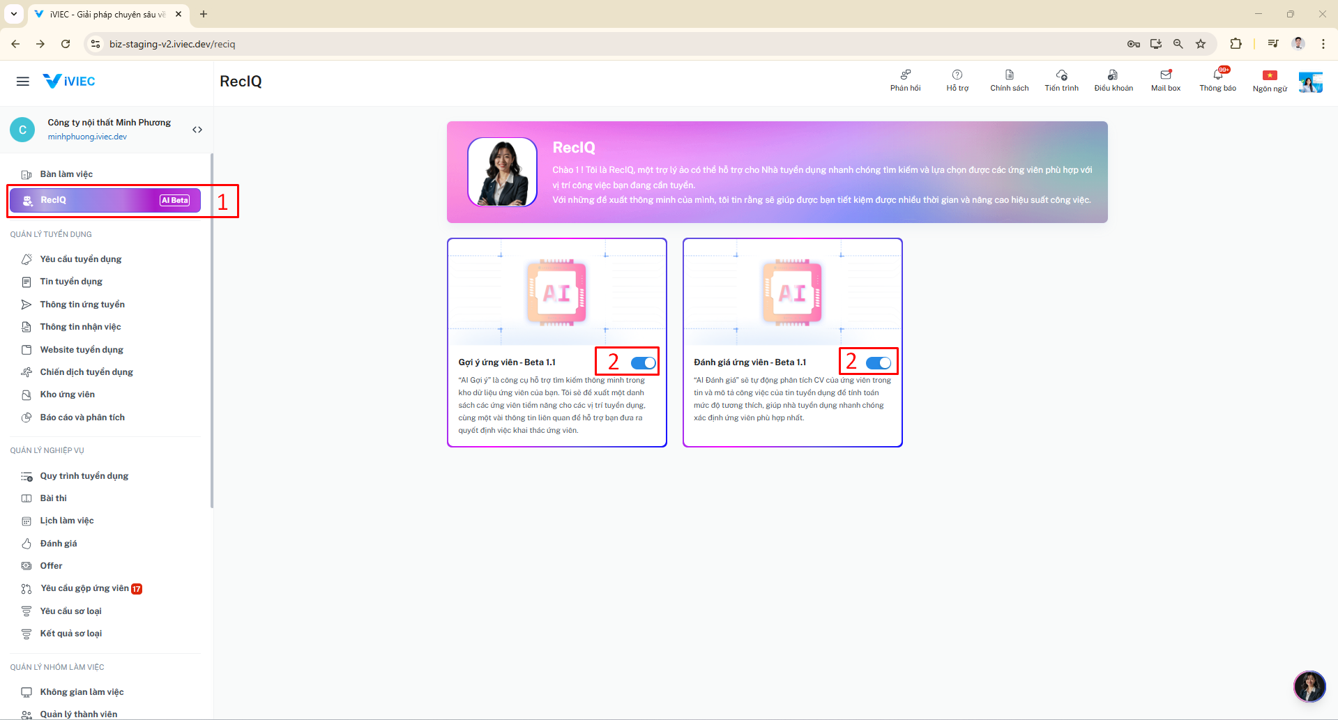This screenshot has width=1338, height=720.
Task: Select Yêu cầu tuyển dụng in sidebar
Action: pos(81,259)
